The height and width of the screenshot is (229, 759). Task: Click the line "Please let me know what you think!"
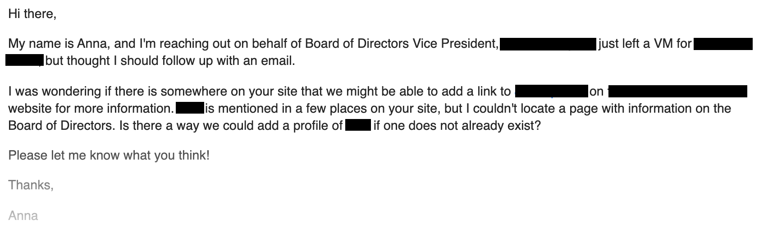tap(109, 156)
